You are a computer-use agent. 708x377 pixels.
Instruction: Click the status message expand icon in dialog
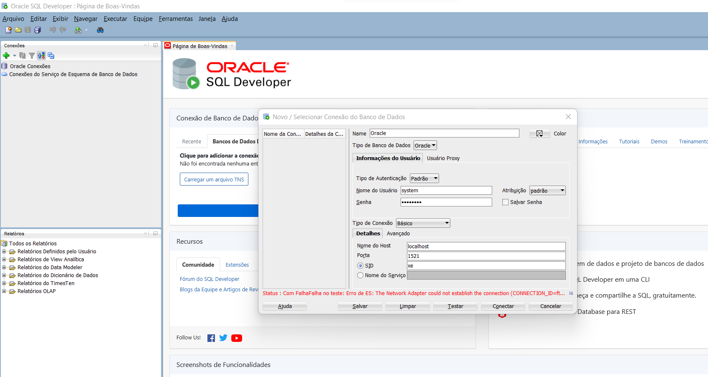(x=571, y=293)
